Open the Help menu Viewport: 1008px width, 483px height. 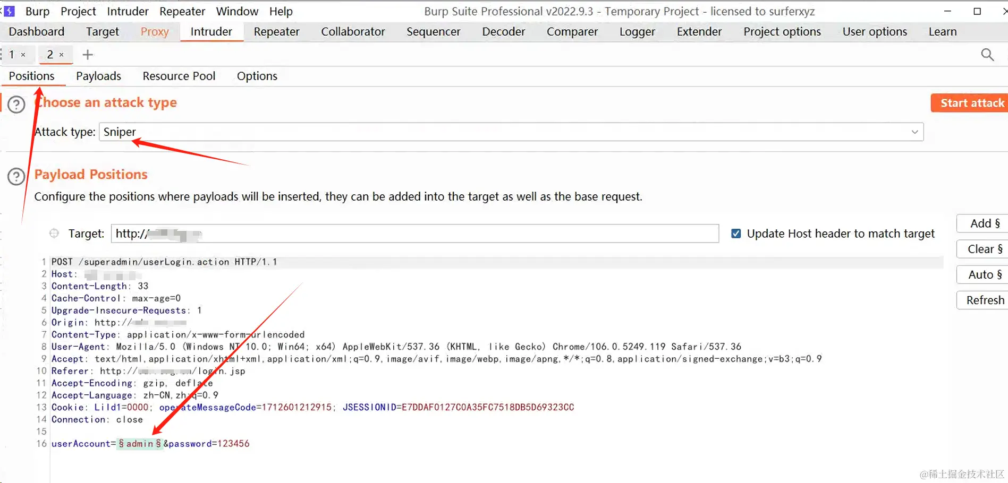click(x=281, y=11)
